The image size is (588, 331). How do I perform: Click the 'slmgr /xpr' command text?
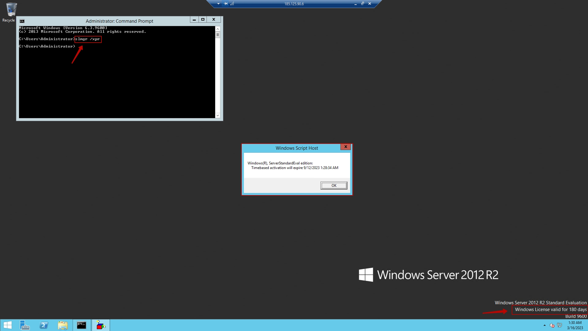[88, 39]
